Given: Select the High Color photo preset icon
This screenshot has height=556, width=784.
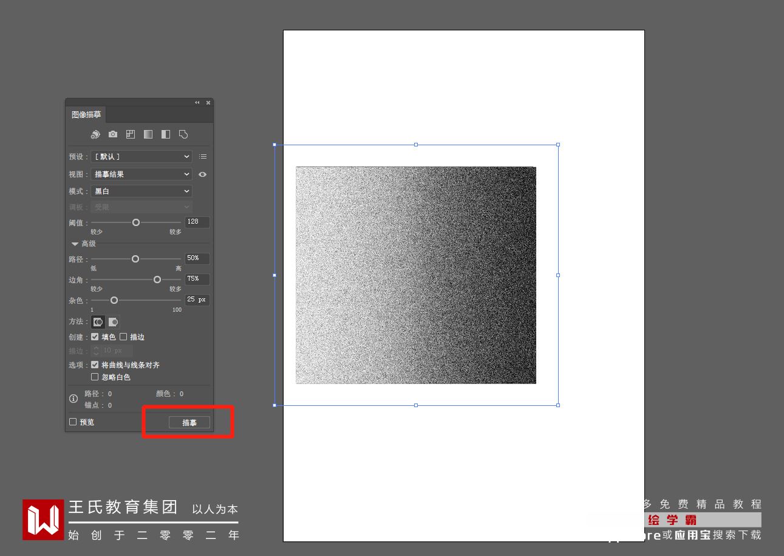Looking at the screenshot, I should pyautogui.click(x=113, y=134).
